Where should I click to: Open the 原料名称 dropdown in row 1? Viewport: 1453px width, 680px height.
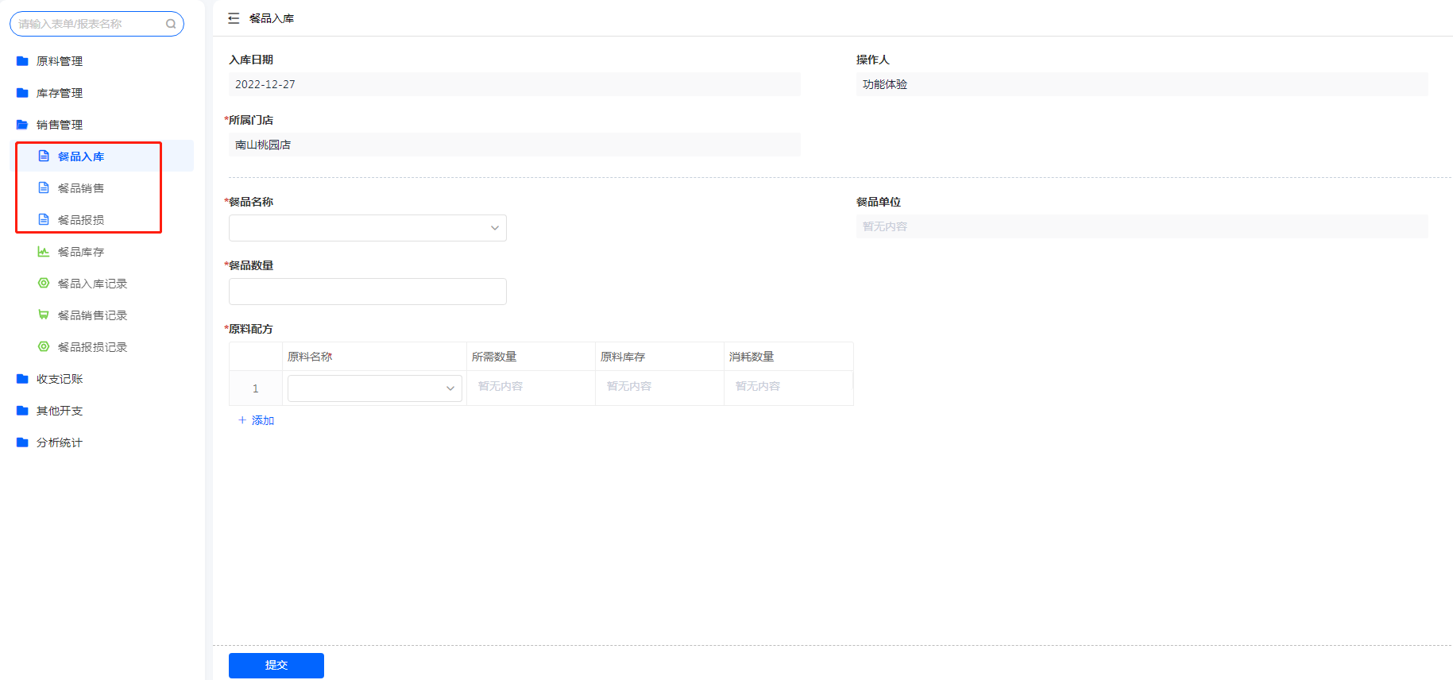(x=375, y=388)
